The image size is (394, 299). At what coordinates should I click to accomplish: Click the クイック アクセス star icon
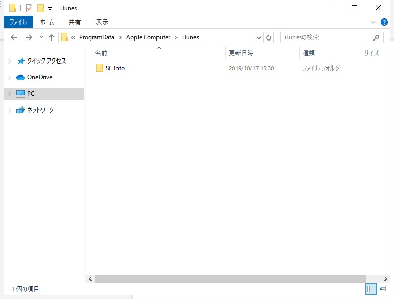21,61
